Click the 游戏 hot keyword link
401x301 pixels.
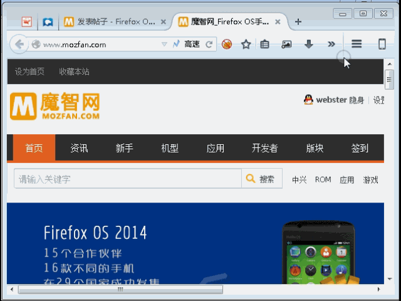pos(370,180)
